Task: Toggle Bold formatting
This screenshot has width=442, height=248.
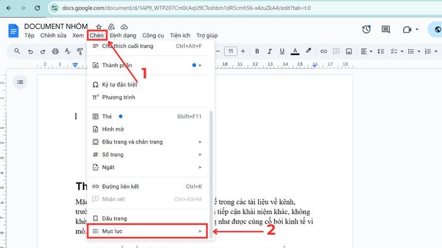Action: point(257,51)
